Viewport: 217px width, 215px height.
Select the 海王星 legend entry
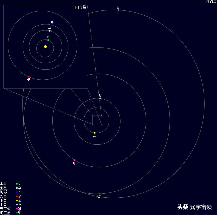(5, 213)
